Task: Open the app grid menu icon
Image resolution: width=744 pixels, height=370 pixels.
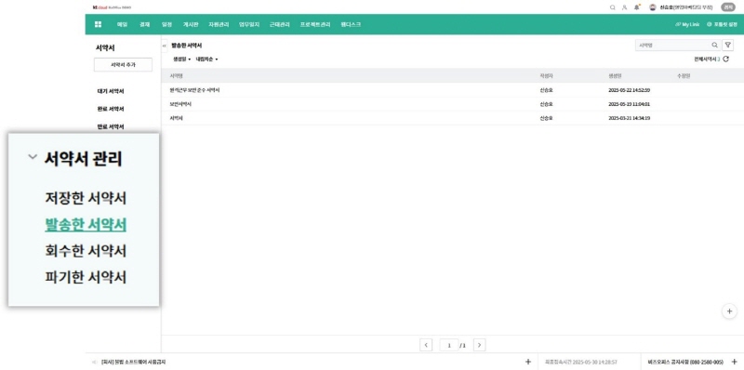Action: pyautogui.click(x=99, y=24)
